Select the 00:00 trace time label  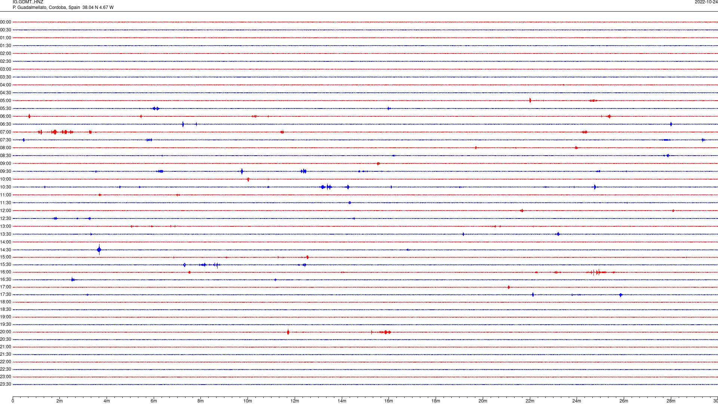point(6,22)
